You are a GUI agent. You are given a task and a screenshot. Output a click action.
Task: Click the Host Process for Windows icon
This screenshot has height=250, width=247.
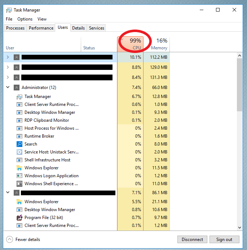pos(19,128)
